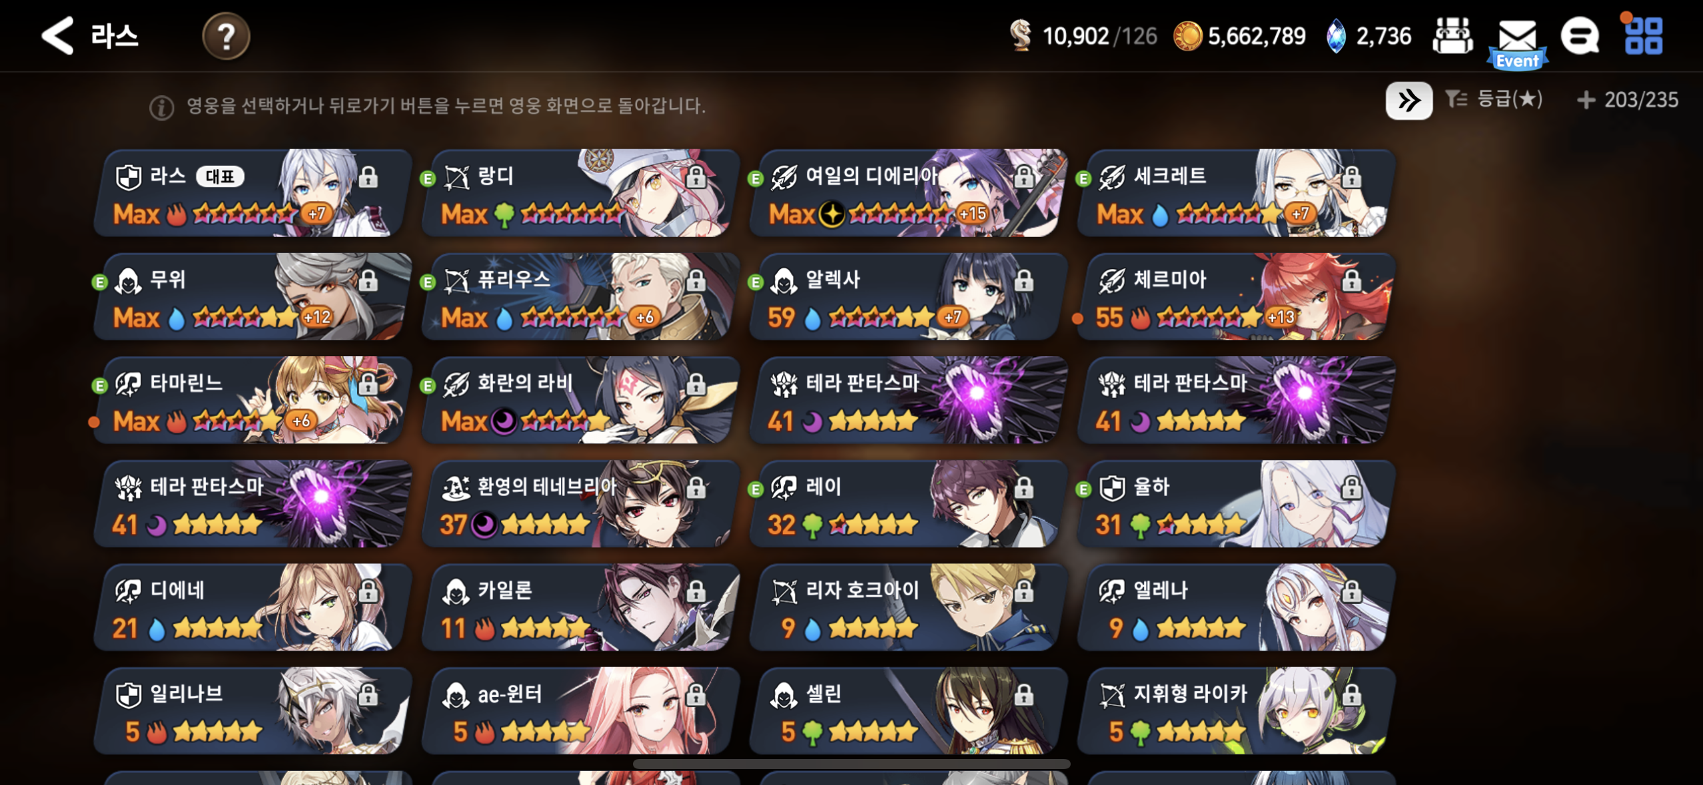Toggle the lock on 카일론

696,591
